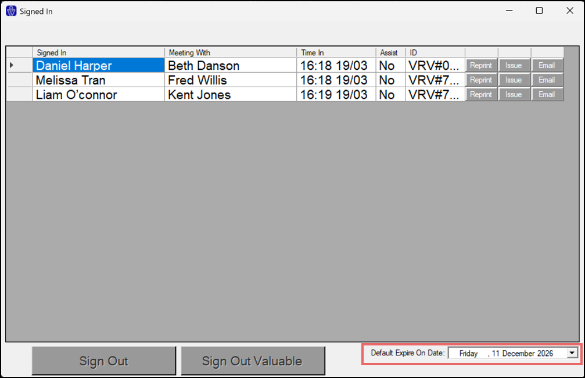Screen dimensions: 585x378
Task: Open the Default Expire On Date dropdown
Action: [x=572, y=353]
